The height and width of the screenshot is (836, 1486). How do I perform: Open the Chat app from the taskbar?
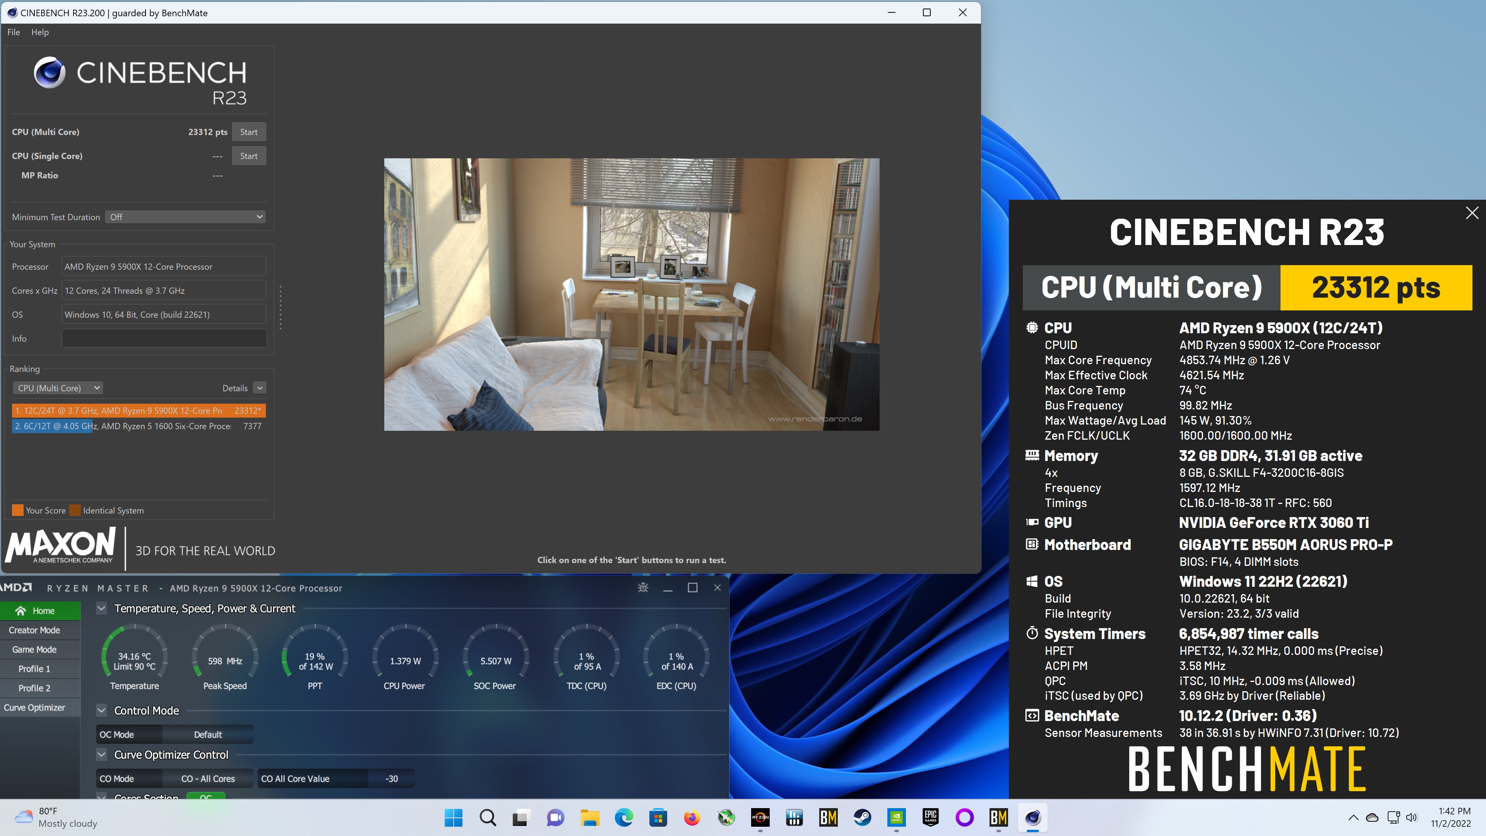[x=556, y=817]
